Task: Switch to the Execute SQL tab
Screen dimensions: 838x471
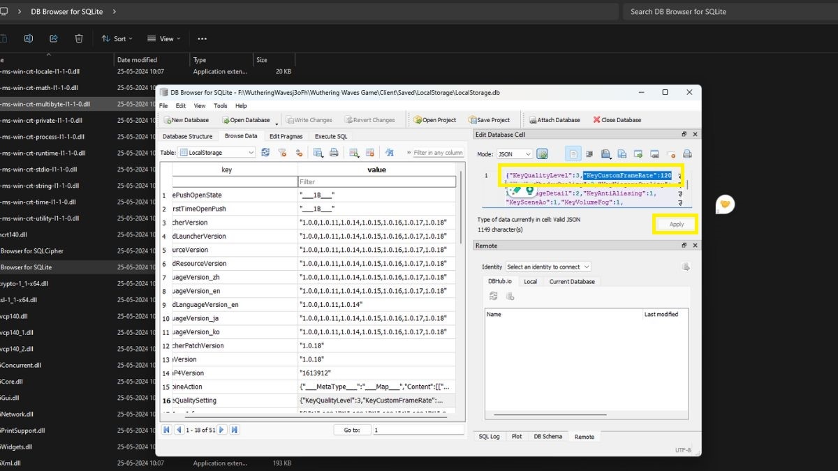Action: (x=330, y=136)
